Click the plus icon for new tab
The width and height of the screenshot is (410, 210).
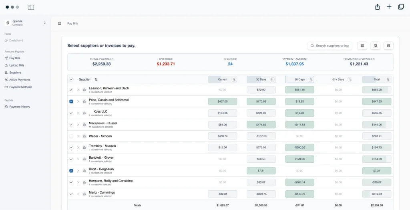tap(389, 7)
